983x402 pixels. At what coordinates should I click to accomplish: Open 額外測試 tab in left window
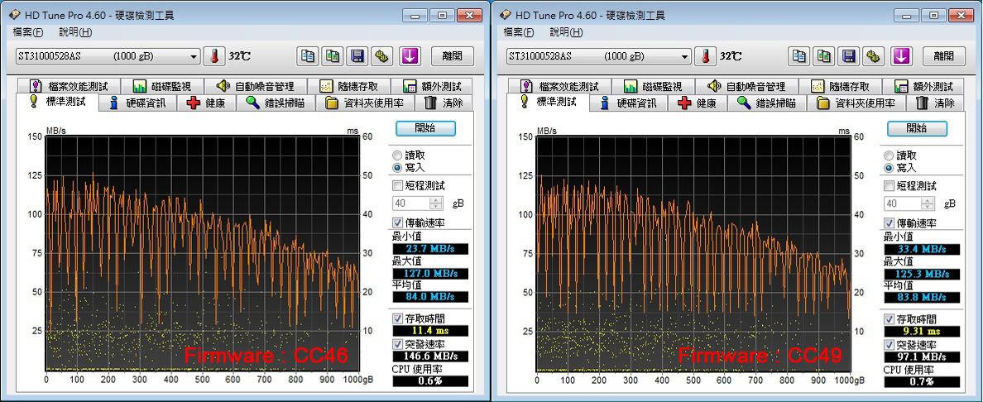(x=433, y=86)
